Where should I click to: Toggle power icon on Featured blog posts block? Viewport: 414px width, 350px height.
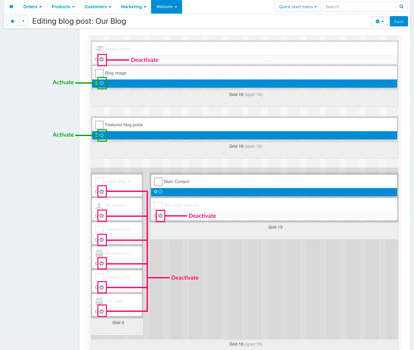click(102, 135)
